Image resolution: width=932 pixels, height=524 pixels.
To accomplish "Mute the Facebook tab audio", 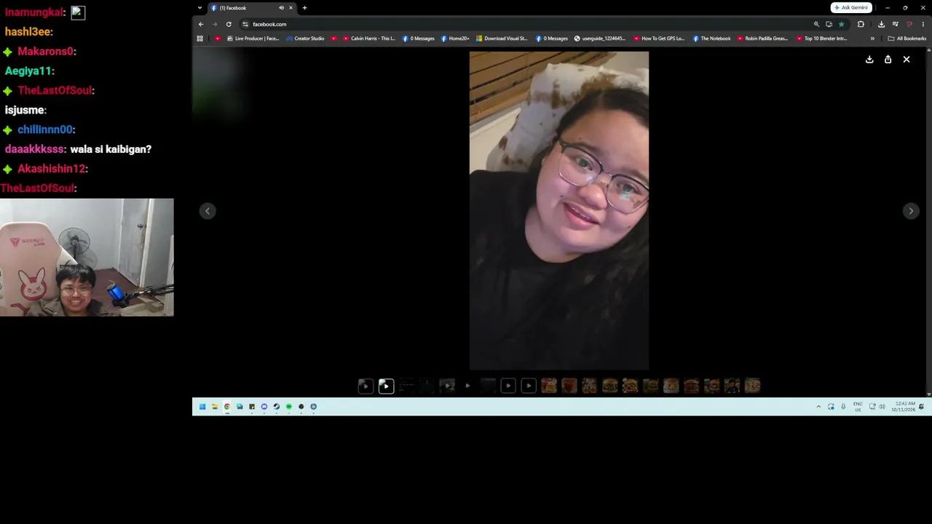I will (281, 8).
